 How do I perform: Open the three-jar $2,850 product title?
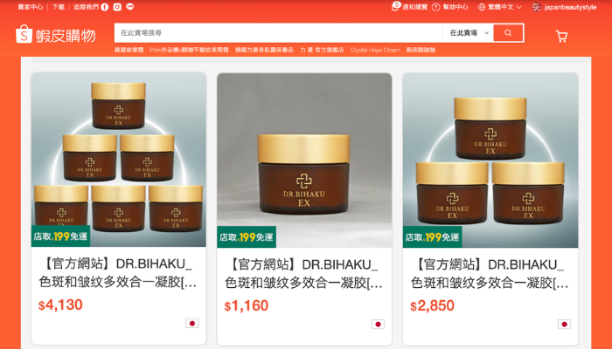pos(490,273)
